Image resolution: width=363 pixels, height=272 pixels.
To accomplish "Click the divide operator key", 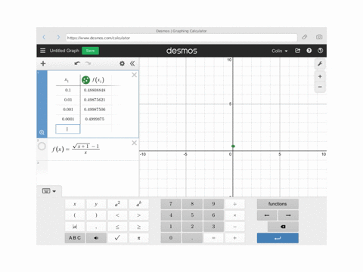I will click(234, 204).
